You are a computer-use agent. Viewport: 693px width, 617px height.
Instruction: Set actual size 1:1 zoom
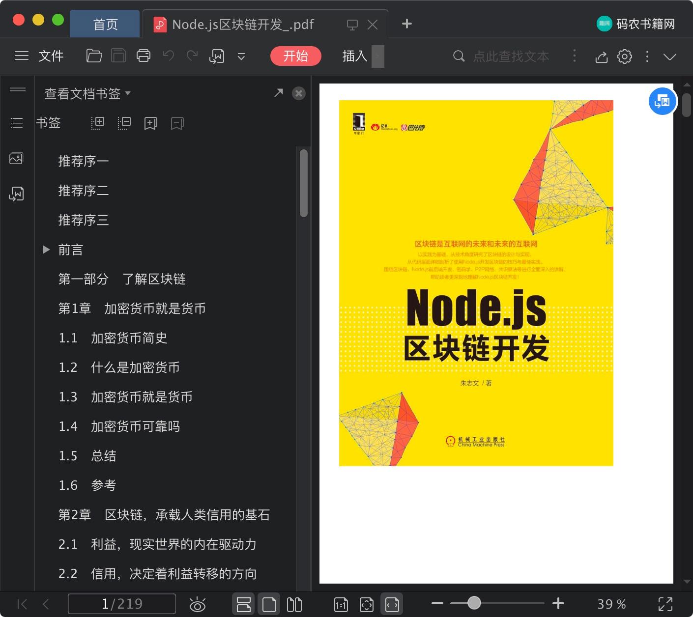click(x=341, y=605)
